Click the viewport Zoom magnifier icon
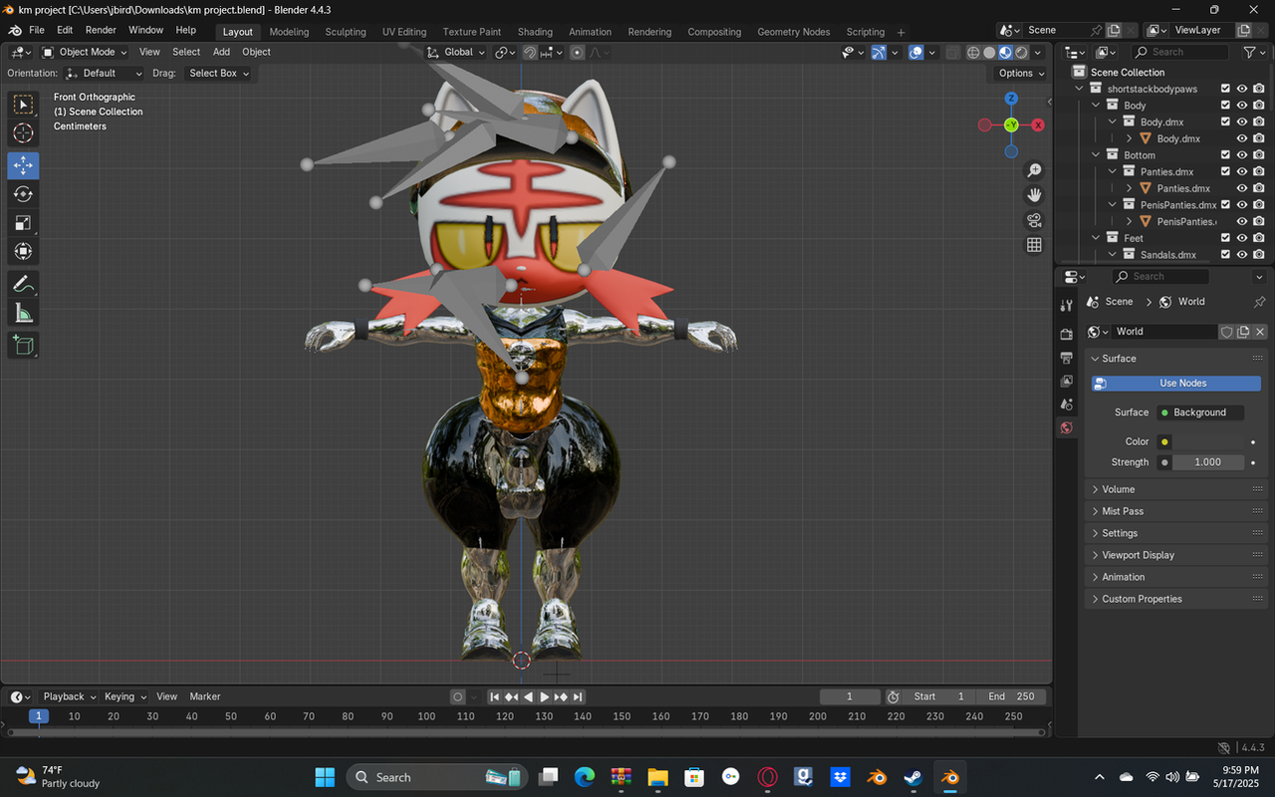This screenshot has width=1275, height=797. click(x=1034, y=170)
